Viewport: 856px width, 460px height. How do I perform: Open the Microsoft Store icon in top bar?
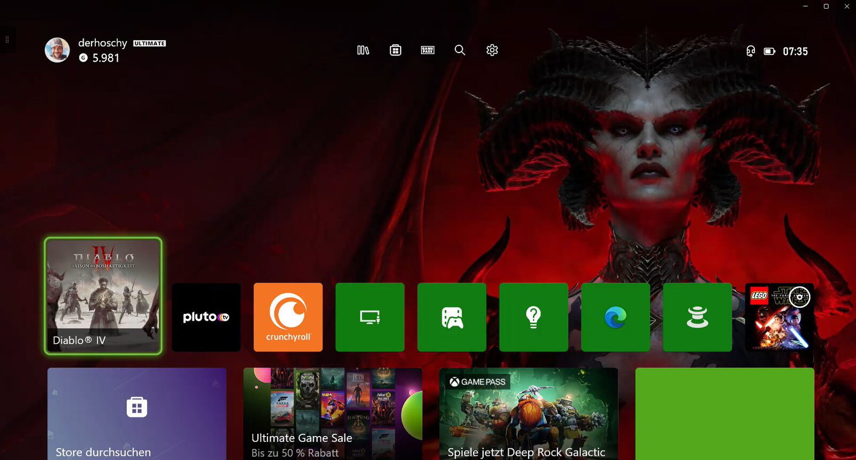(x=395, y=50)
